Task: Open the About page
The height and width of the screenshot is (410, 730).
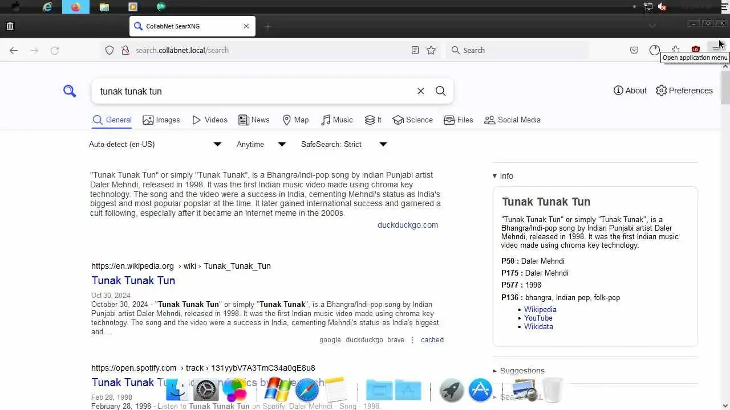Action: (x=630, y=91)
